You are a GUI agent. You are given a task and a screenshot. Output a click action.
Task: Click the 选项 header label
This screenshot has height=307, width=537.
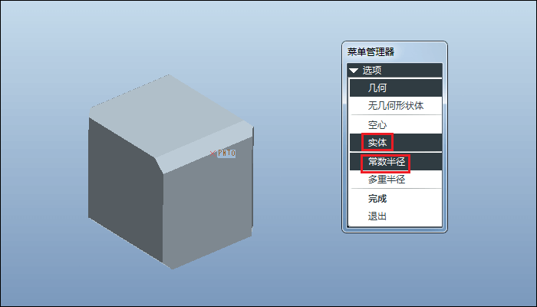(372, 71)
